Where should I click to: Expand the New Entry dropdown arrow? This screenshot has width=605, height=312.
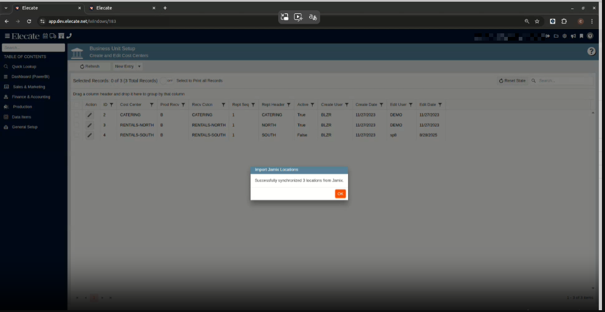pos(139,66)
